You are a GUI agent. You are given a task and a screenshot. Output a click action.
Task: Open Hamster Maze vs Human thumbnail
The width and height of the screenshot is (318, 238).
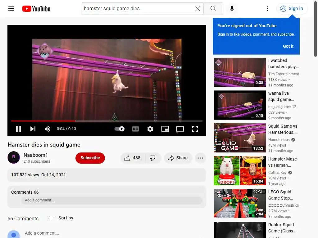[239, 171]
